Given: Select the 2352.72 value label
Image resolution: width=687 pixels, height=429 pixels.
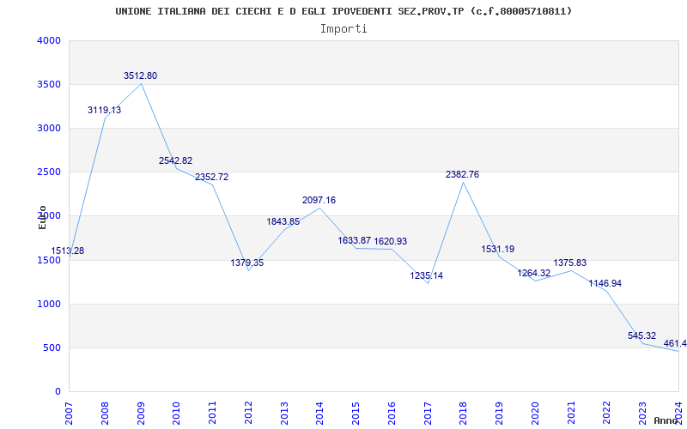Looking at the screenshot, I should 211,178.
